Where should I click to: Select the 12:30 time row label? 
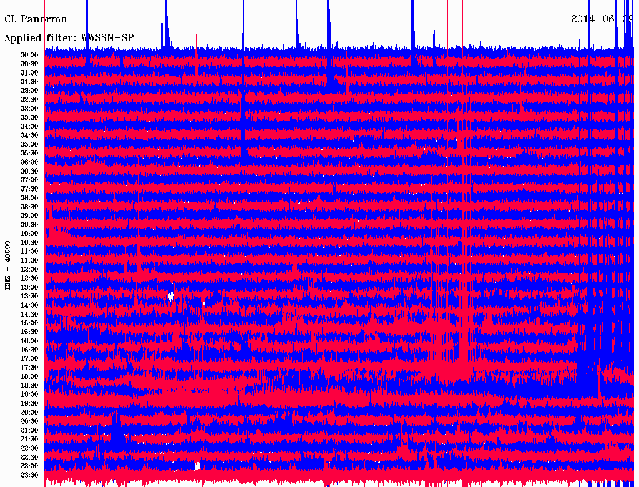[x=29, y=278]
